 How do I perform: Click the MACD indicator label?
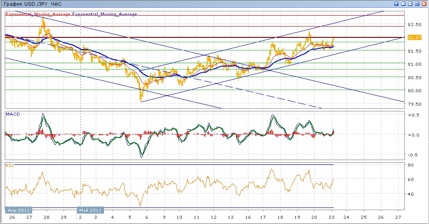click(13, 114)
